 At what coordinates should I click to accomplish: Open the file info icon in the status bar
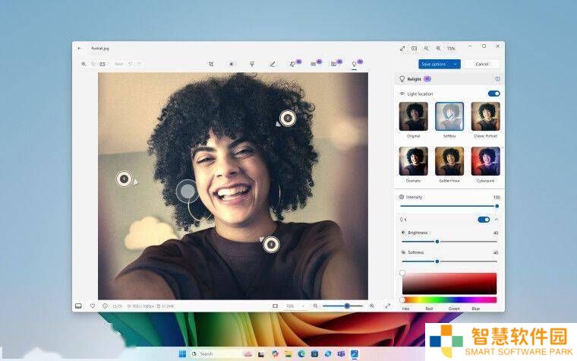coord(105,306)
